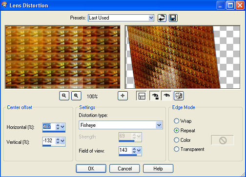Select the Color edge mode
The width and height of the screenshot is (246, 177).
(x=176, y=140)
